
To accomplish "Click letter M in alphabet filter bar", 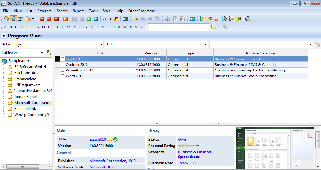I will coord(68,27).
